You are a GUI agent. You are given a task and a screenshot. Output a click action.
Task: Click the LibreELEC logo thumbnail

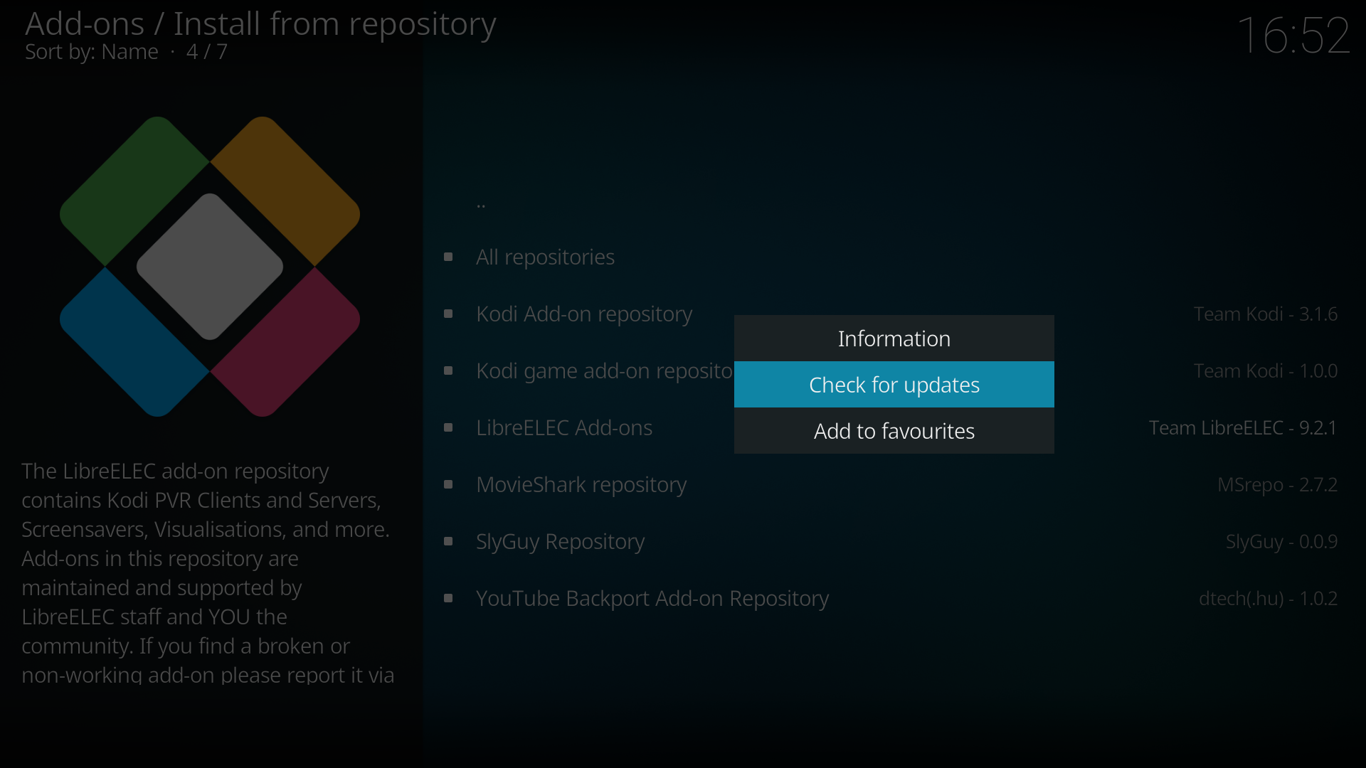209,267
